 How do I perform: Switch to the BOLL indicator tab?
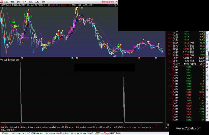[143, 128]
